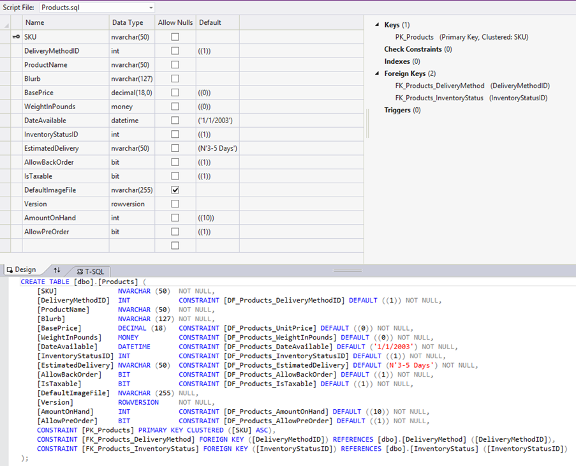Click [DefaultImageFile] column in the script
Image resolution: width=576 pixels, height=466 pixels.
click(x=73, y=393)
